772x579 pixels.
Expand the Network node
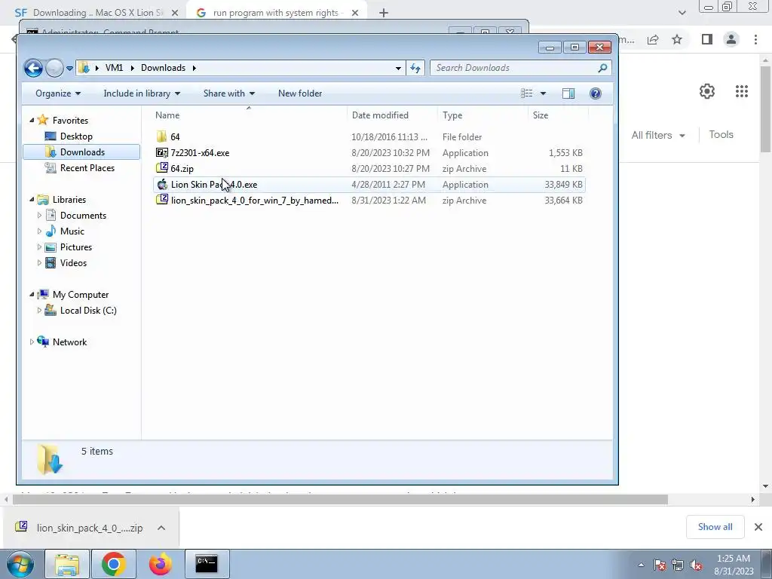pos(32,342)
